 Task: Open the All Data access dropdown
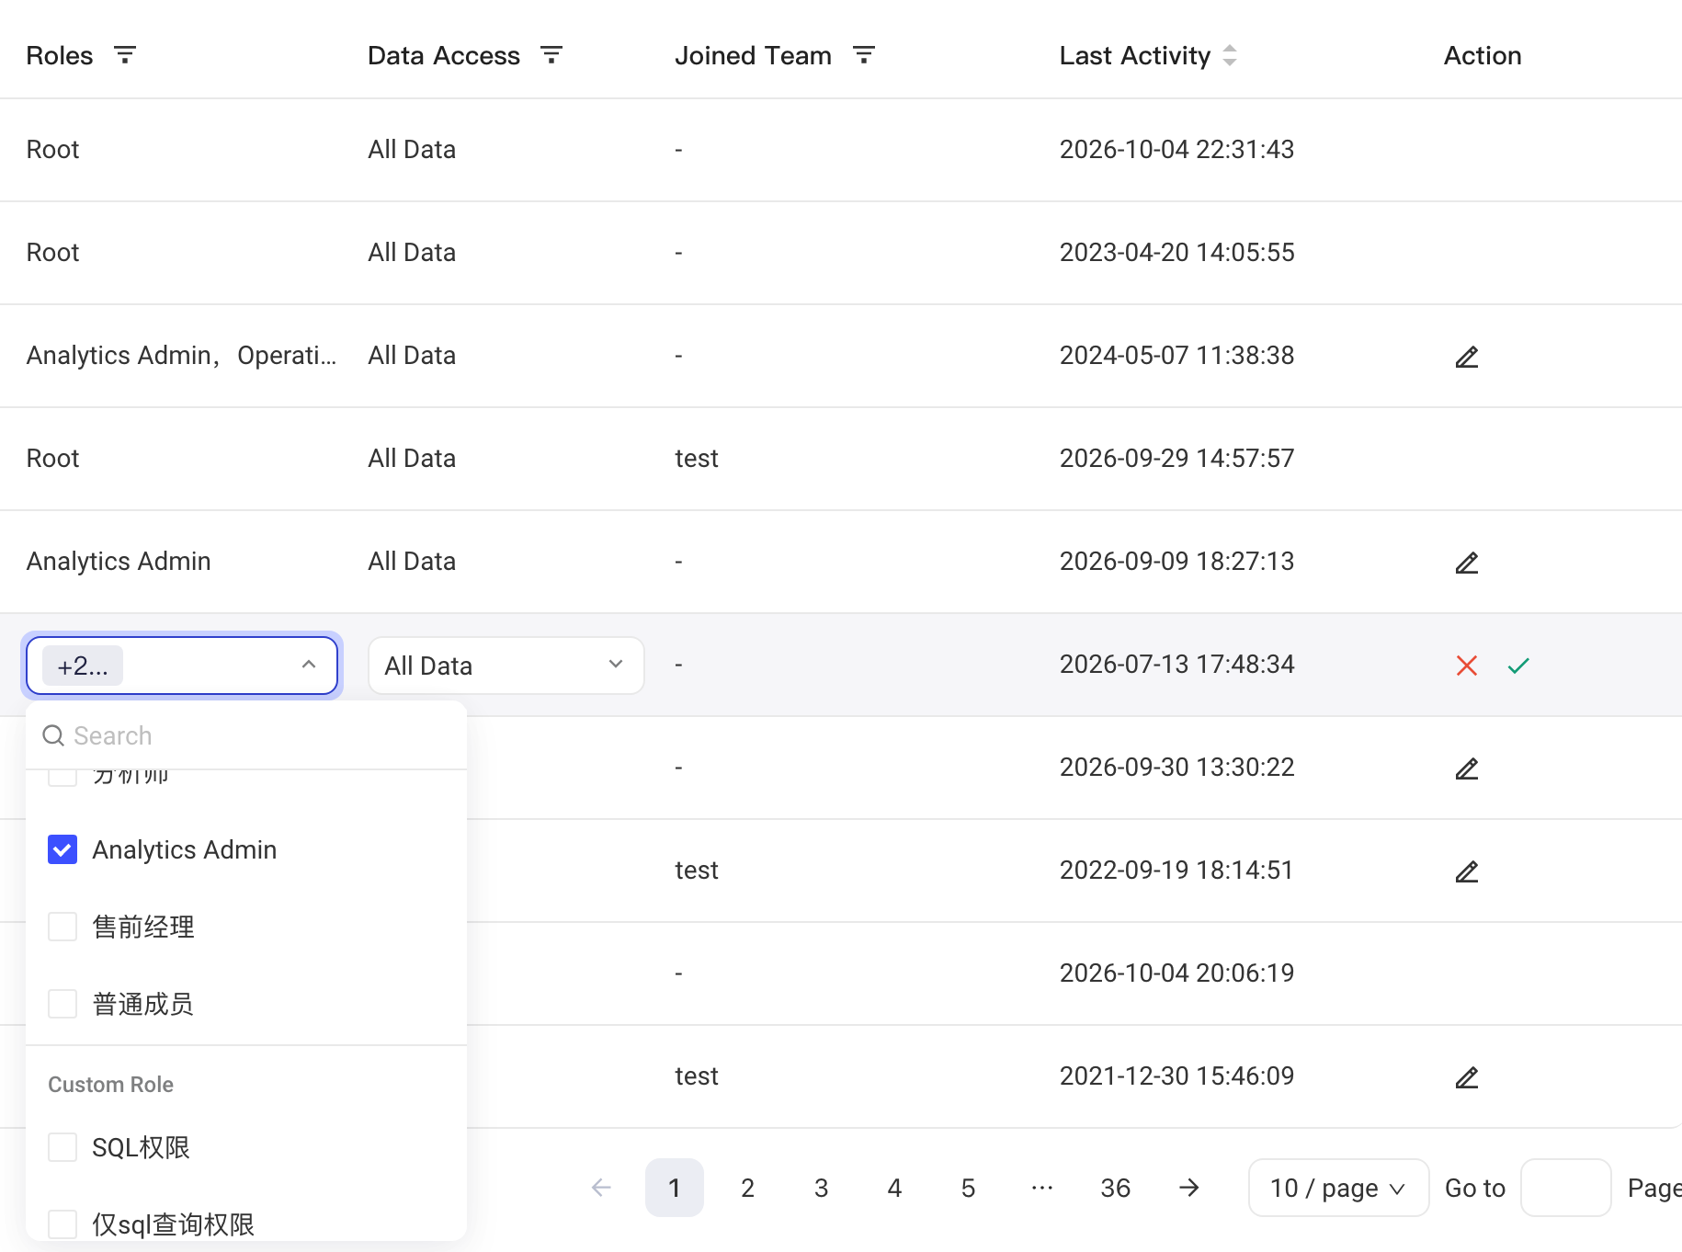pos(506,666)
